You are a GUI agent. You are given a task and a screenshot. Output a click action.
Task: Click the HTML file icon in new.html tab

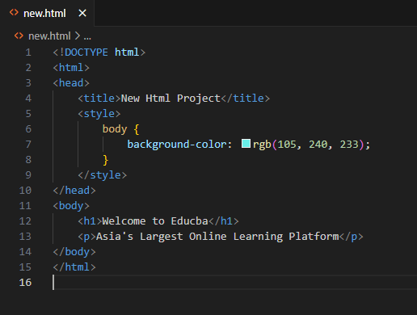point(14,13)
